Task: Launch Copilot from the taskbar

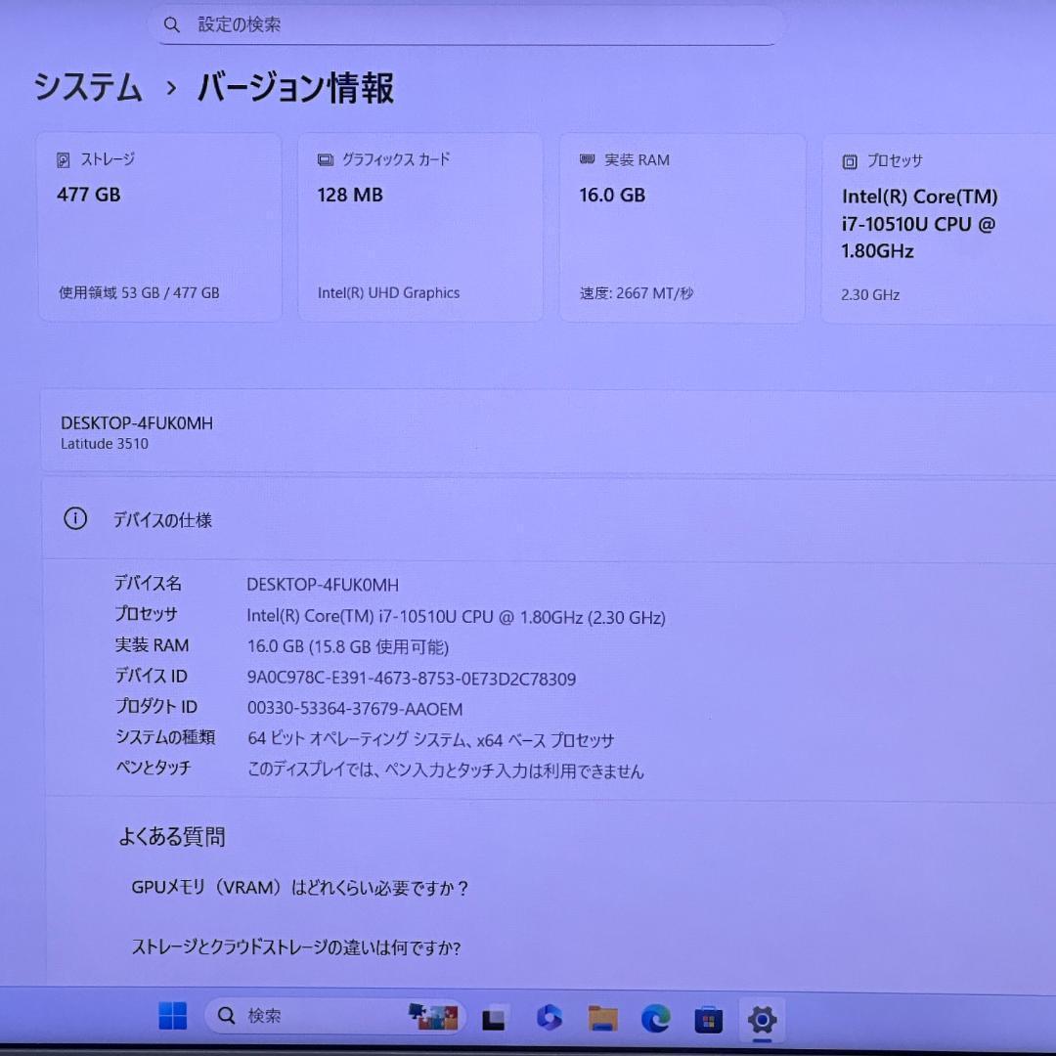Action: (549, 1018)
